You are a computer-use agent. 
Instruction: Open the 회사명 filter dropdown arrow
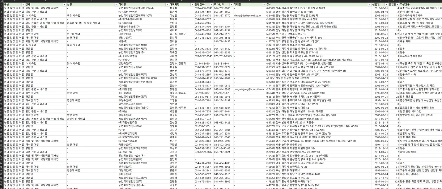(167, 5)
